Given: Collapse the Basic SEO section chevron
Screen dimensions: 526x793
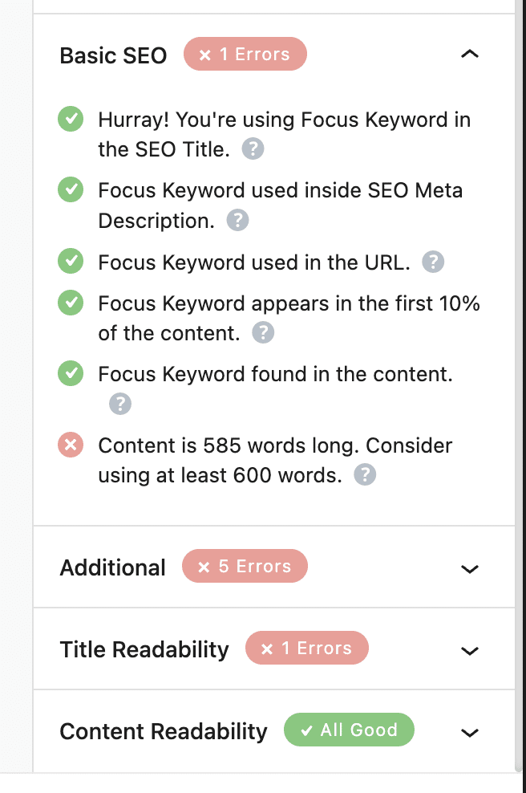Looking at the screenshot, I should tap(470, 55).
